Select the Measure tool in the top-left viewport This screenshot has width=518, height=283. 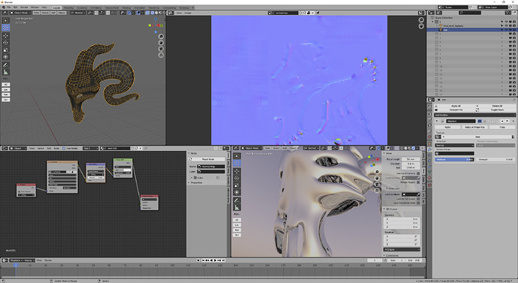pyautogui.click(x=5, y=72)
